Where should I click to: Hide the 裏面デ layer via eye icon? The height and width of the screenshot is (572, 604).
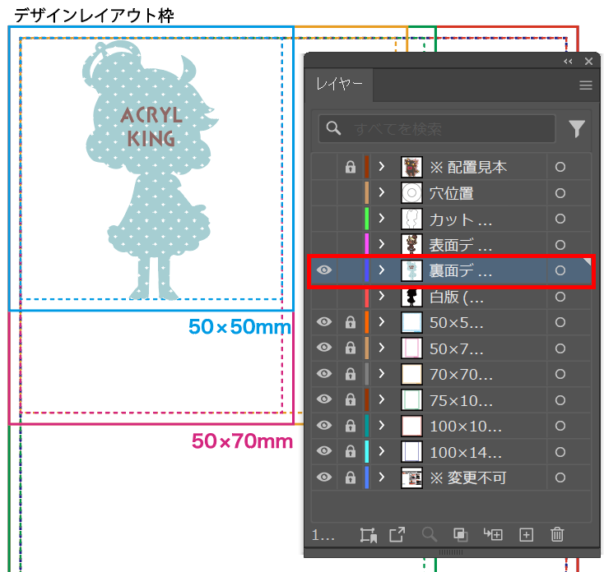(323, 270)
